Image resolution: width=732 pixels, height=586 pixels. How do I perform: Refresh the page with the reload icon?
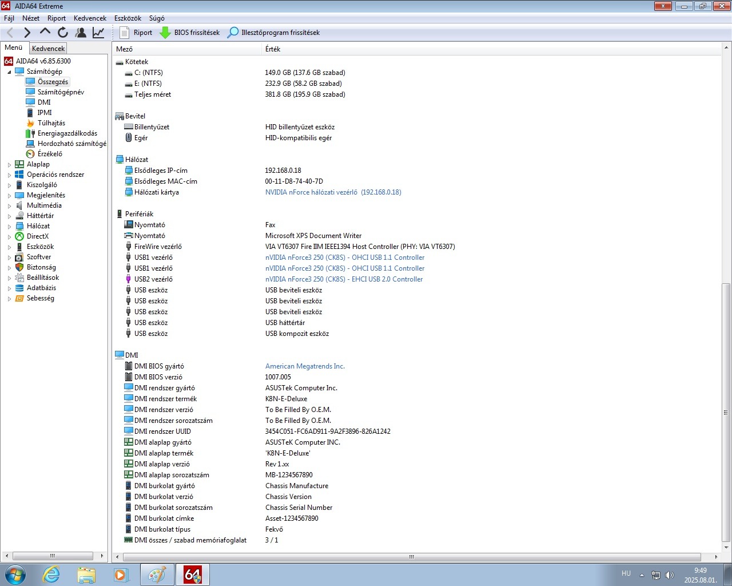(63, 33)
